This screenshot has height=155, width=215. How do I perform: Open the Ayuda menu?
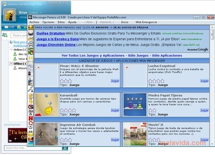pyautogui.click(x=72, y=22)
